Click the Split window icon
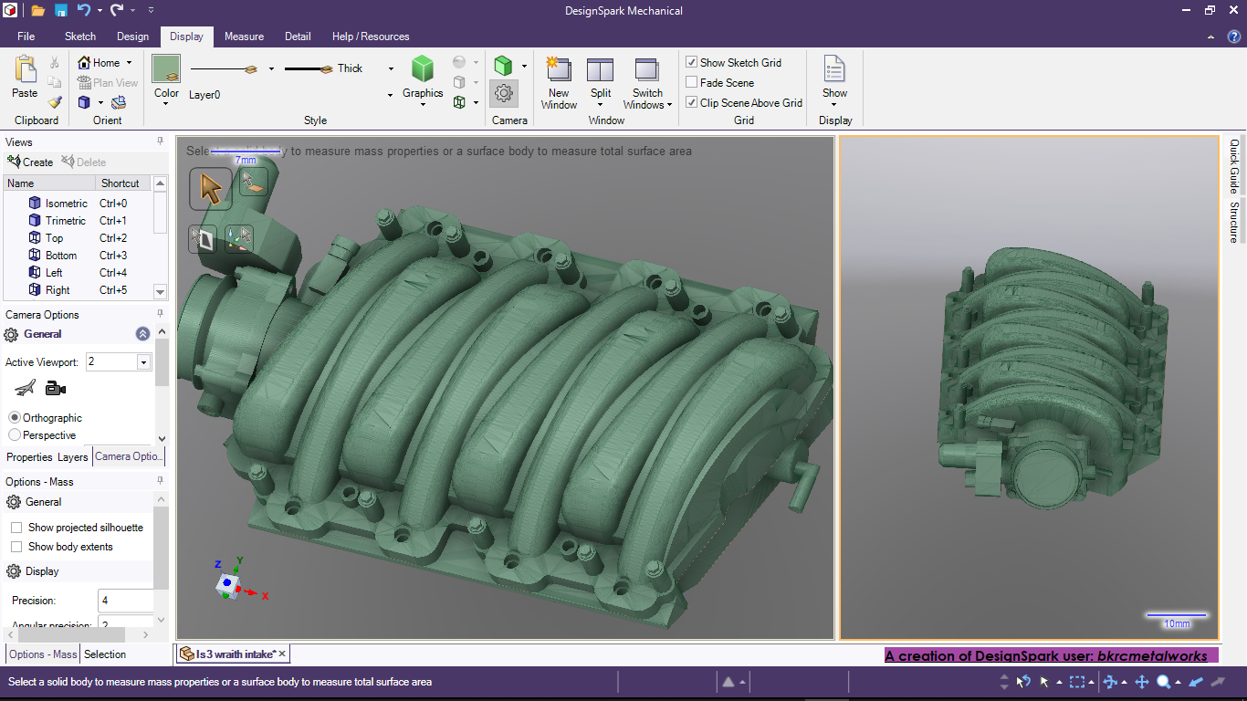Image resolution: width=1247 pixels, height=701 pixels. pos(600,71)
